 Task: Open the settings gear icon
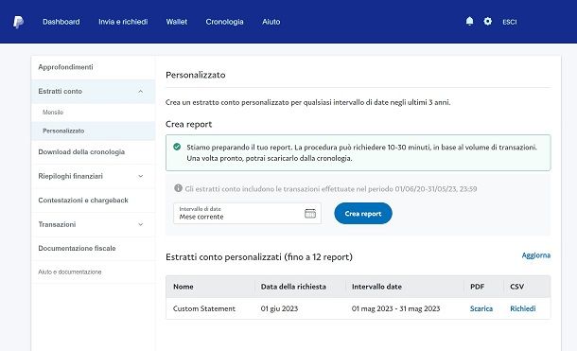coord(487,22)
